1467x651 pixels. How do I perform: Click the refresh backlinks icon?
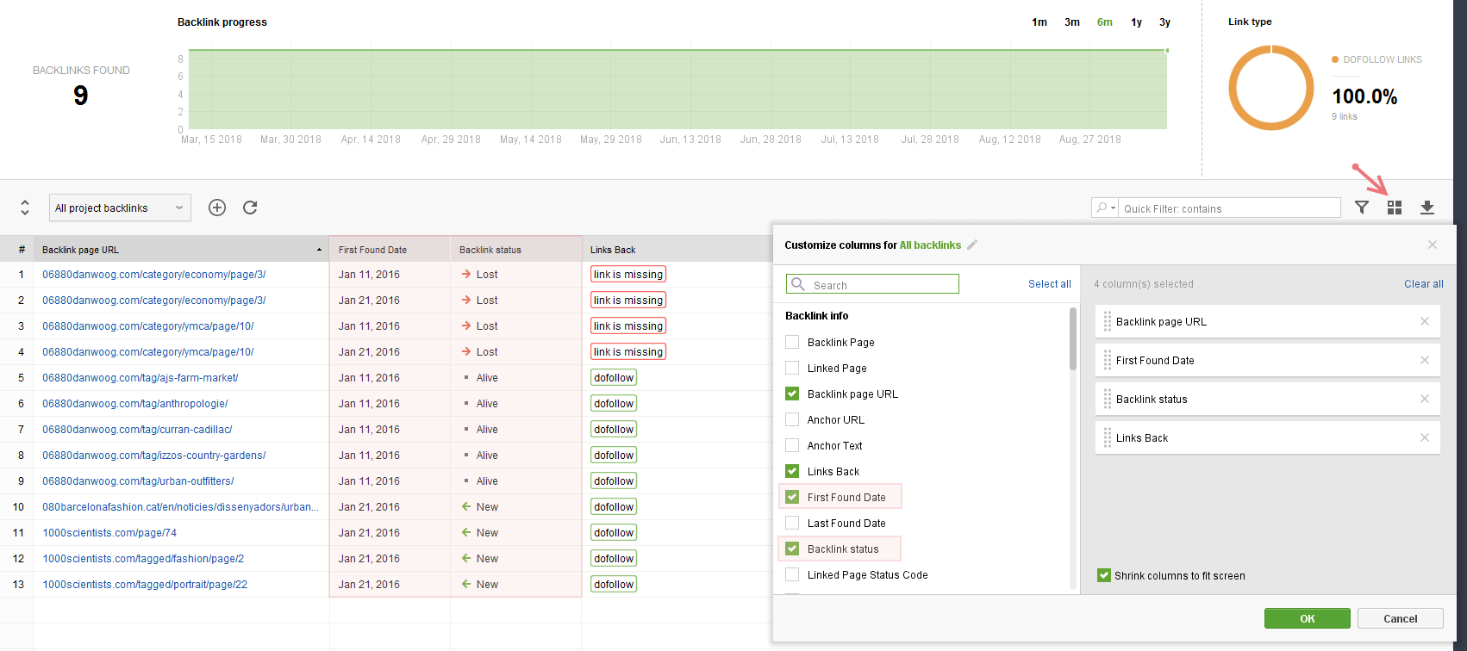250,208
